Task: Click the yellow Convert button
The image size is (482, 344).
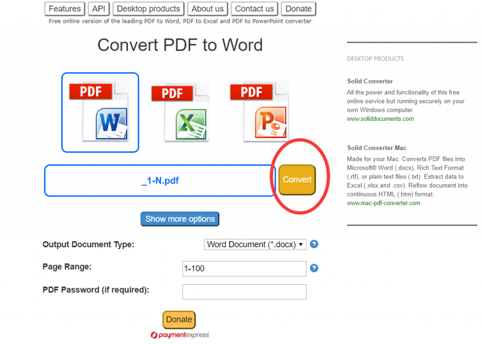Action: point(297,180)
